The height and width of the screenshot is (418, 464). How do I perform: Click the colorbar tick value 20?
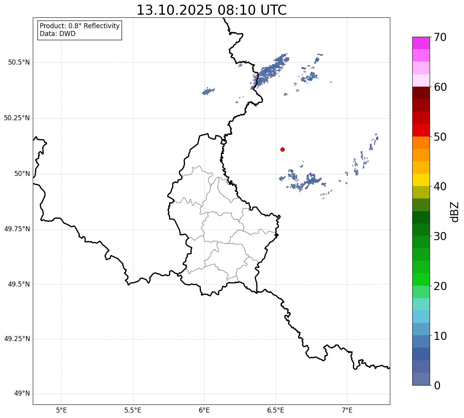pos(440,286)
